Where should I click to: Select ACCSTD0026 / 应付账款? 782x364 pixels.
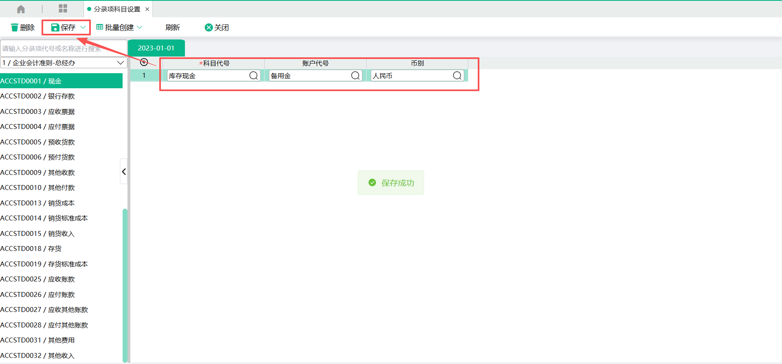pyautogui.click(x=61, y=294)
